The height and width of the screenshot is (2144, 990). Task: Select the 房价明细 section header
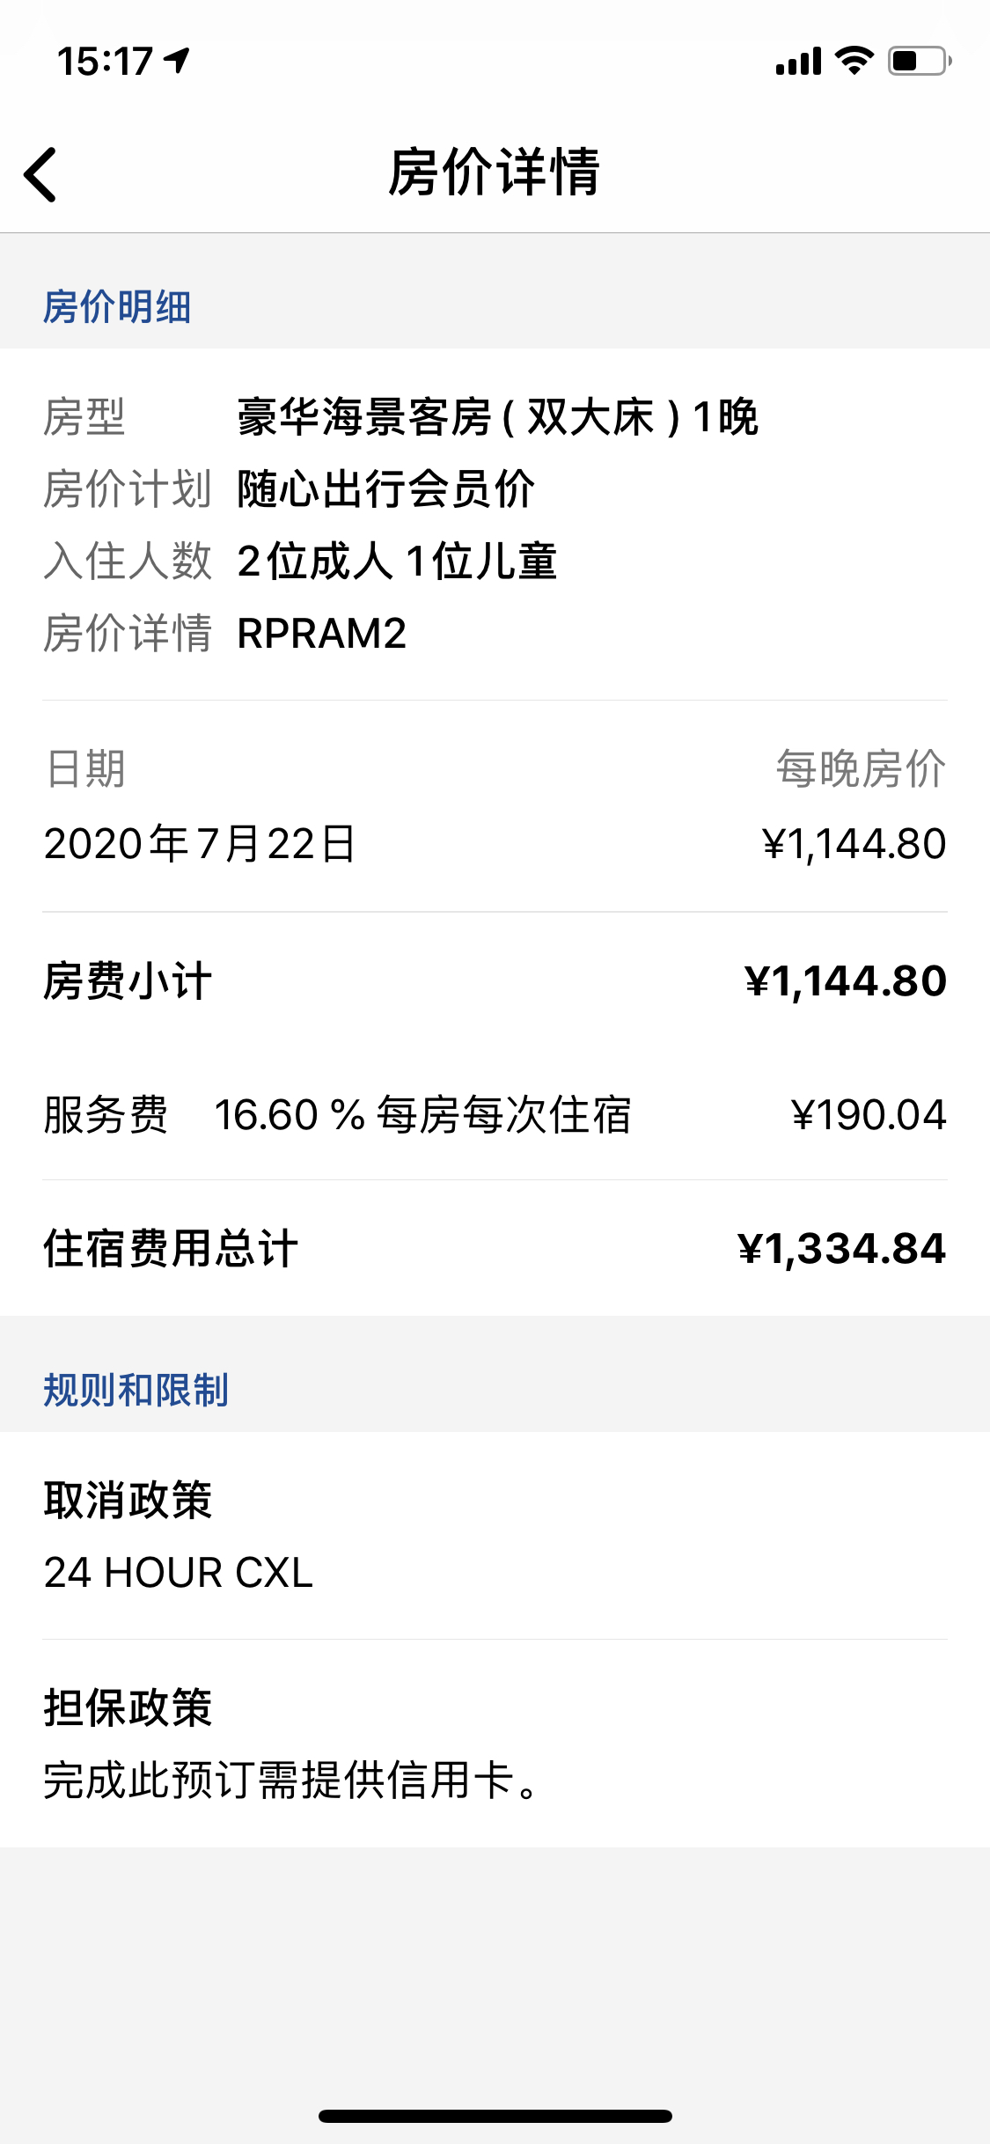click(x=117, y=307)
